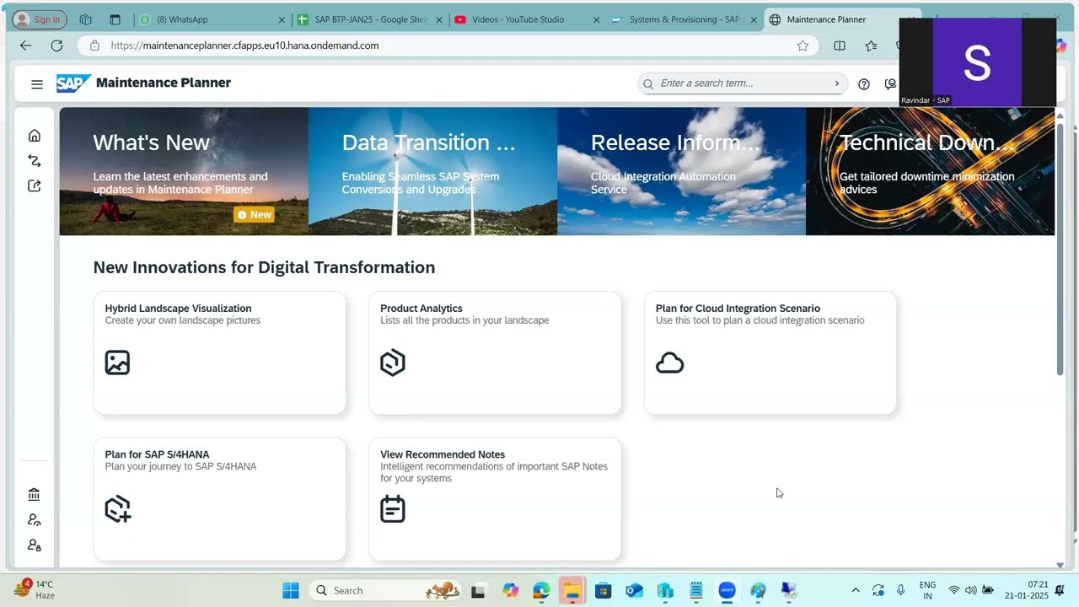Screen dimensions: 1079x607
Task: Click the browser address bar URL
Action: tap(244, 46)
